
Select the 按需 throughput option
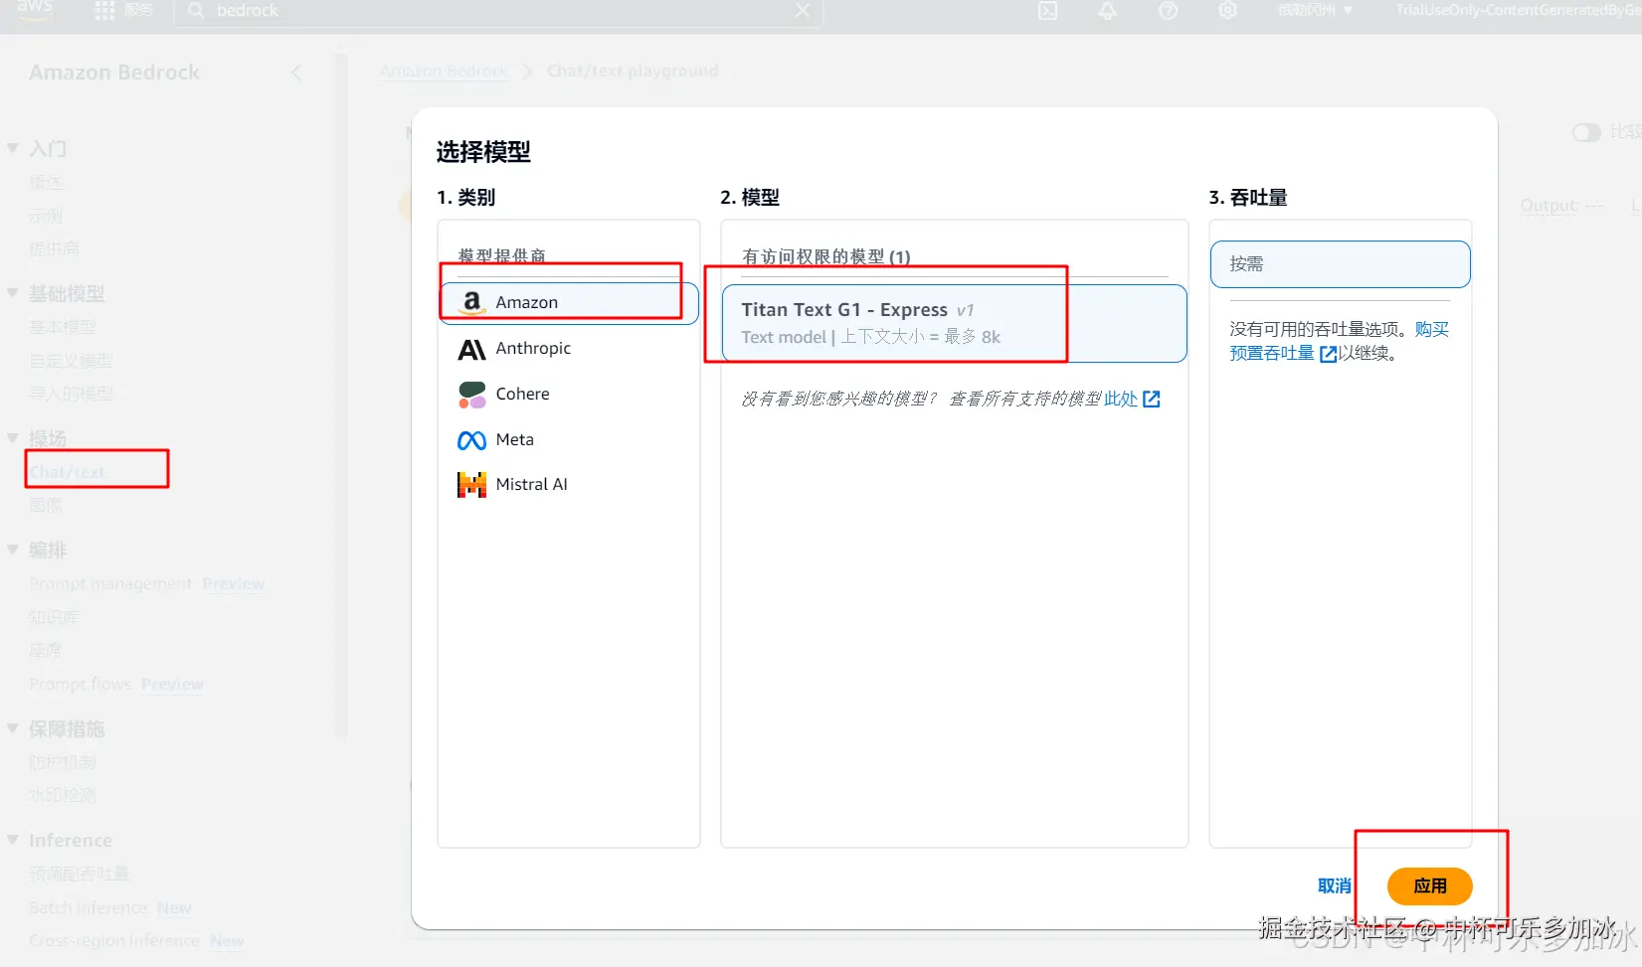coord(1340,264)
